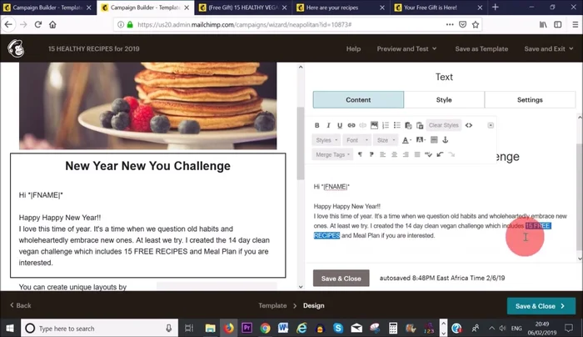
Task: Insert an image into the text block
Action: tap(375, 125)
